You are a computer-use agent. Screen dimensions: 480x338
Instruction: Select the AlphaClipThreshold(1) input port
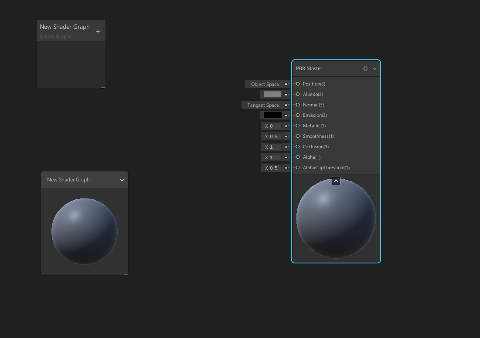tap(297, 167)
